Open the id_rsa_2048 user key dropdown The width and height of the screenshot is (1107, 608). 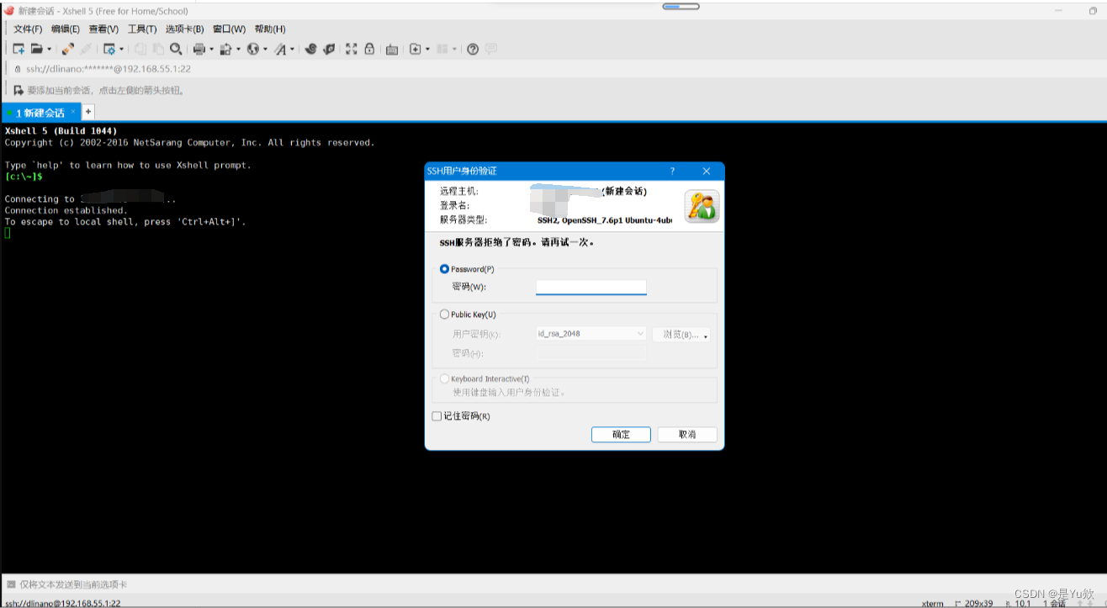(591, 334)
